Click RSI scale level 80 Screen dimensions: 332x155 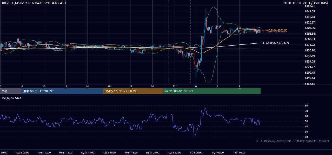click(306, 106)
